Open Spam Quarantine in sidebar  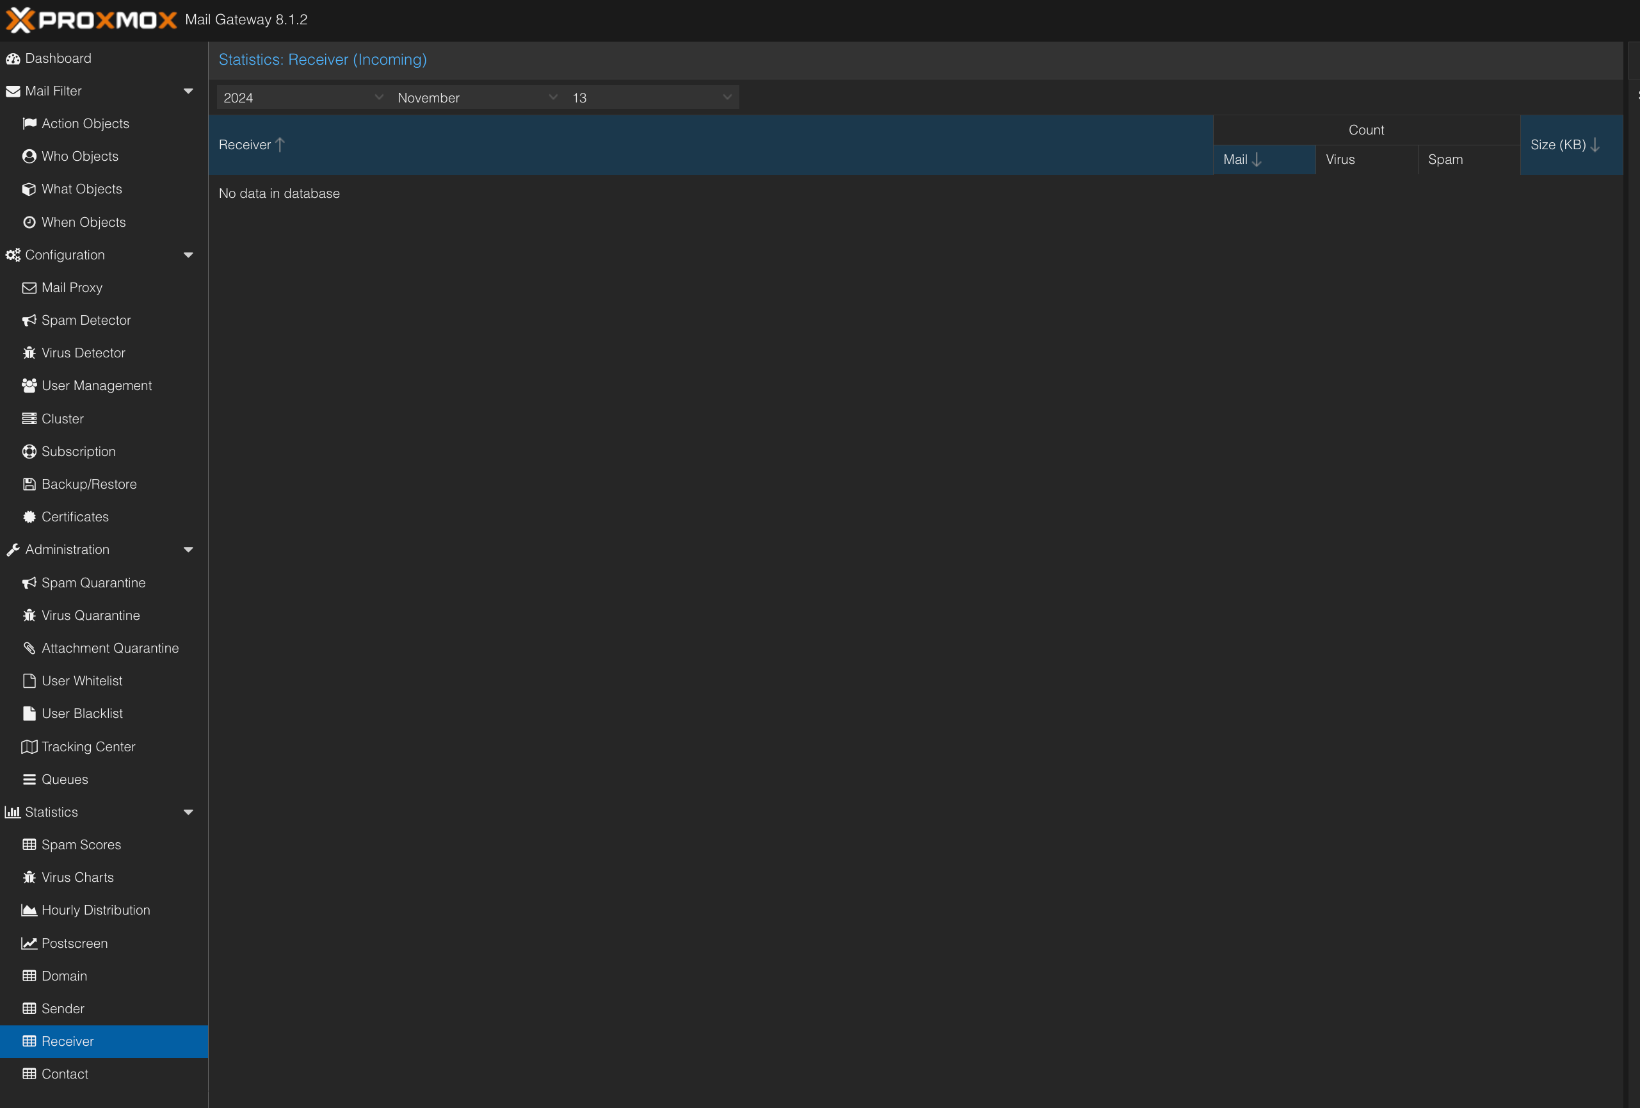(104, 583)
